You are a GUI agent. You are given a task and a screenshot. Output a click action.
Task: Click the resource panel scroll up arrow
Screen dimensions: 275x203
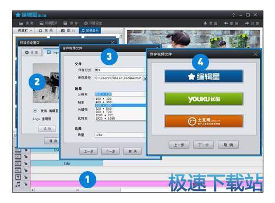[121, 36]
